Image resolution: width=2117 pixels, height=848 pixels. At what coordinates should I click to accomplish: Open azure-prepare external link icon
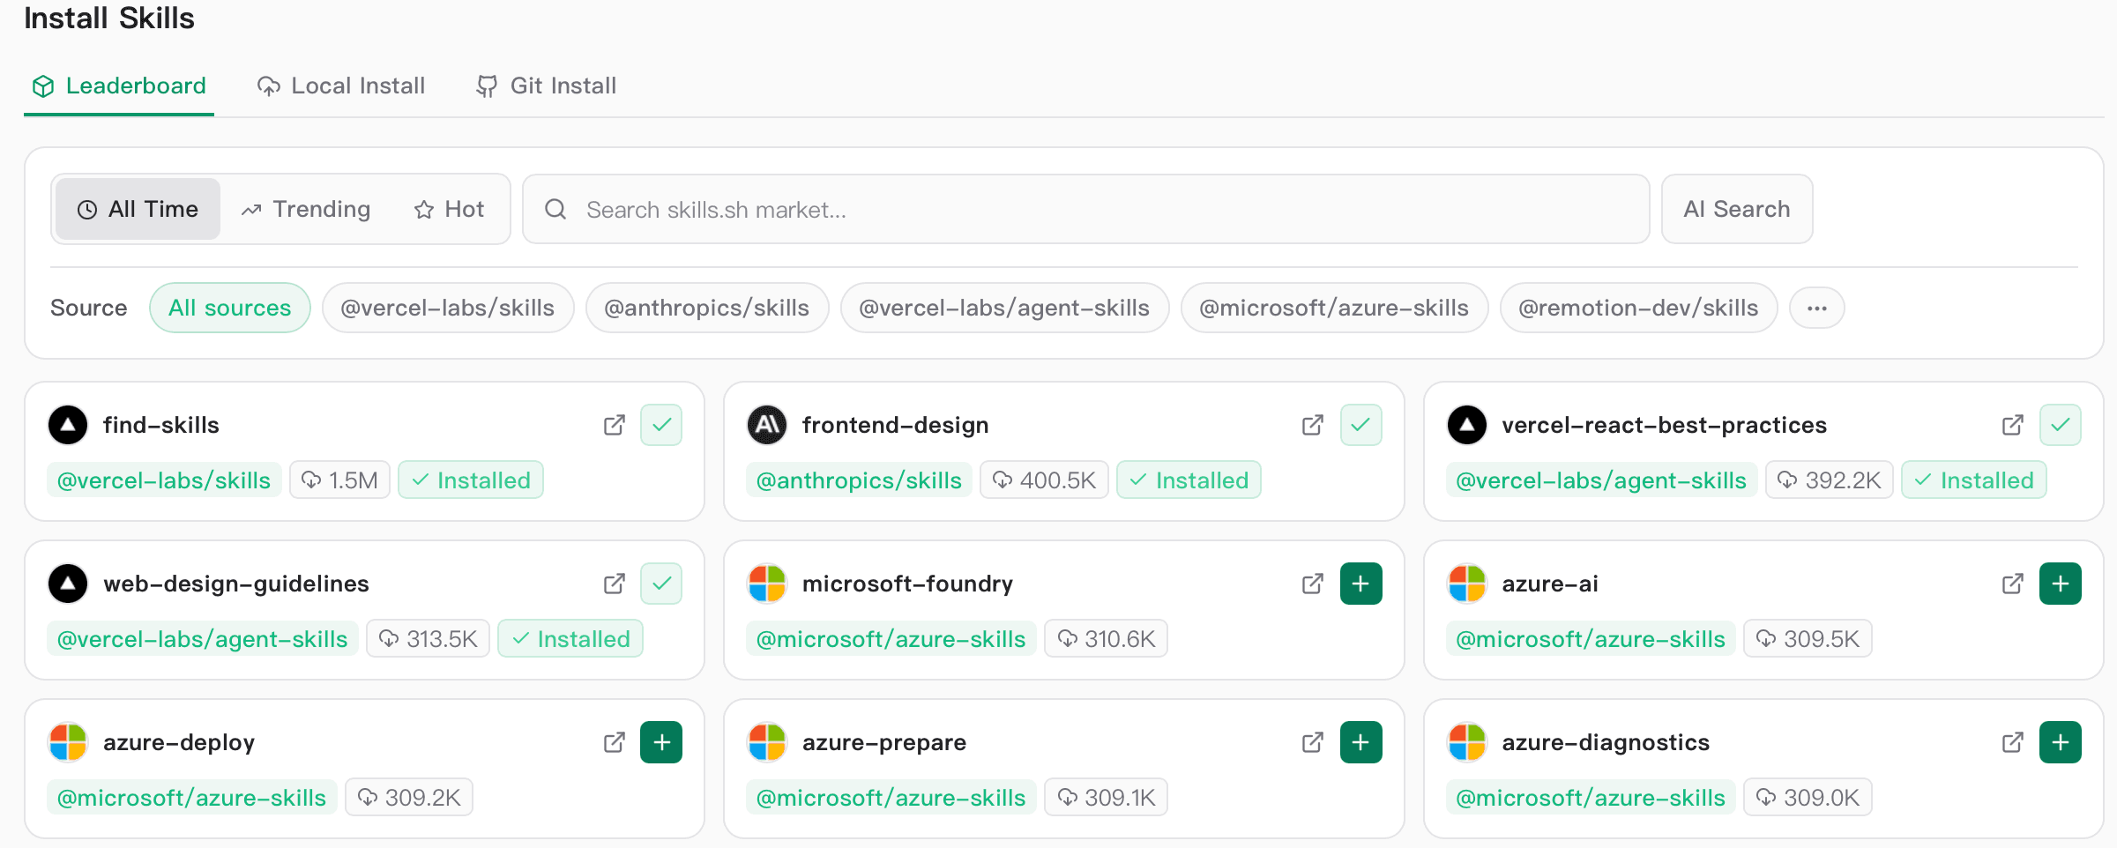click(1312, 742)
